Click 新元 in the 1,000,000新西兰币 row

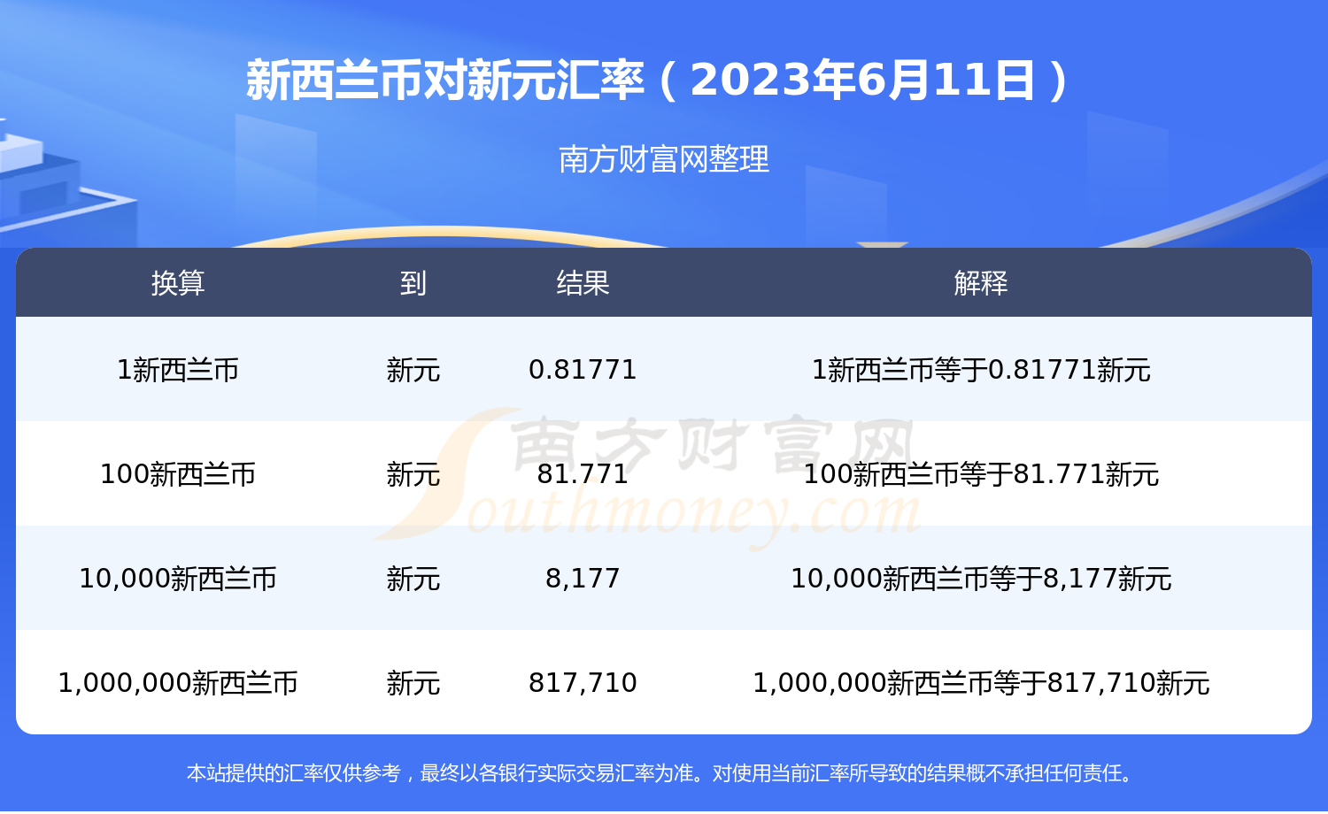point(413,683)
